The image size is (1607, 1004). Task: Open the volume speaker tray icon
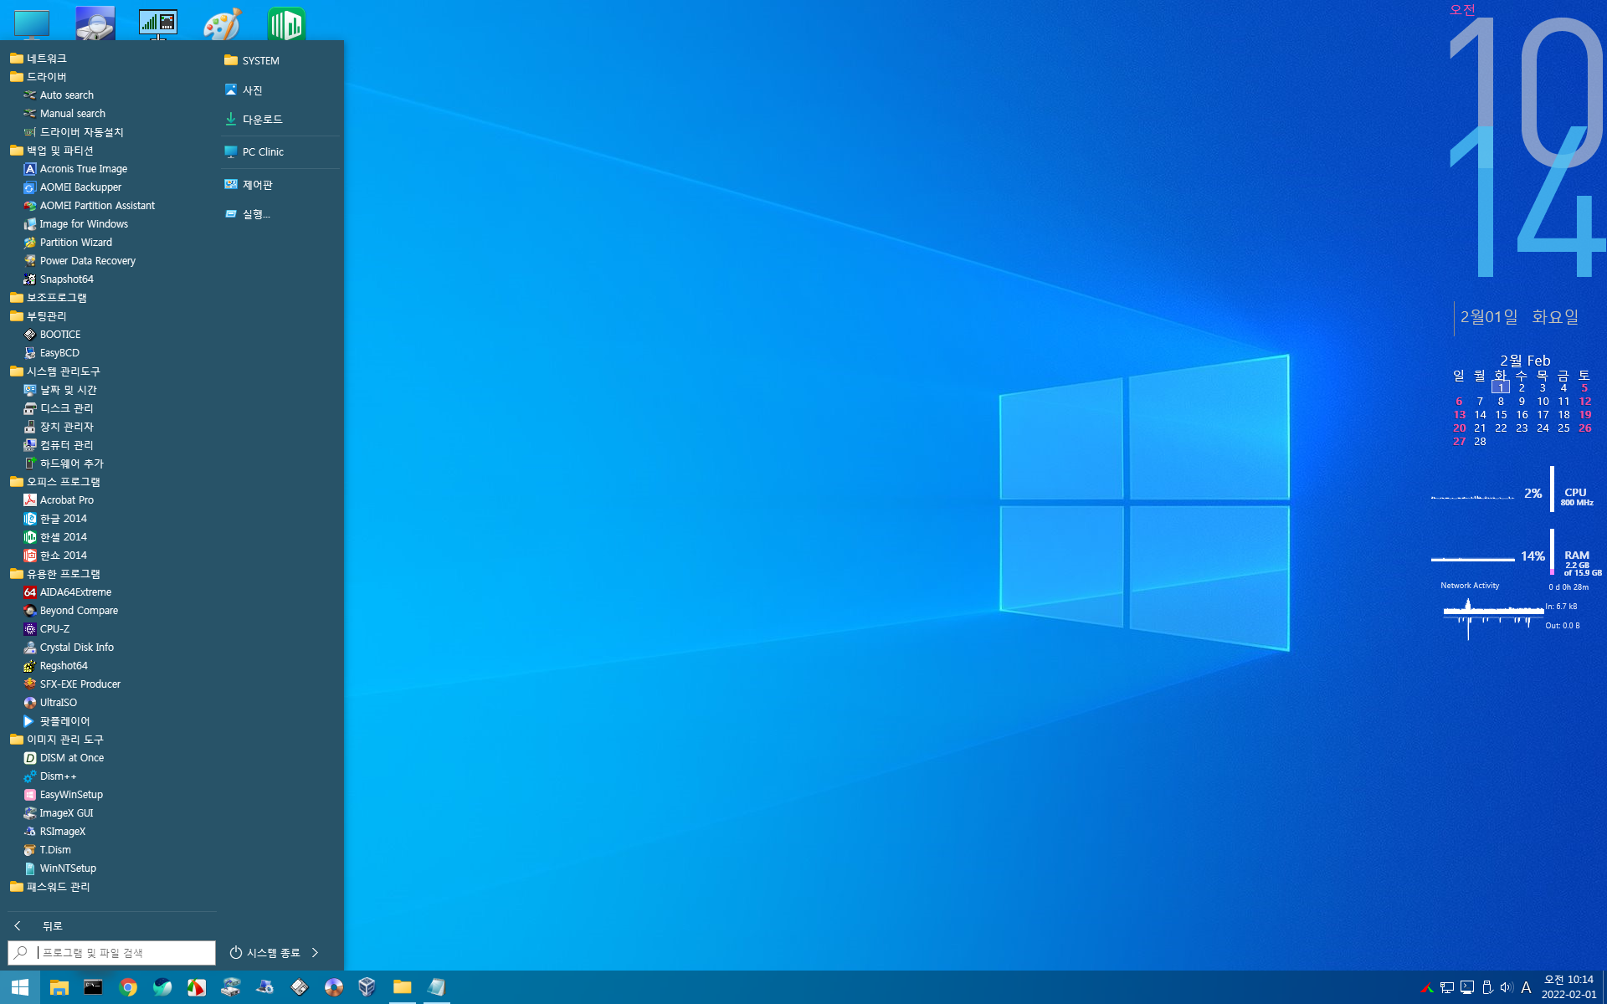pos(1507,987)
